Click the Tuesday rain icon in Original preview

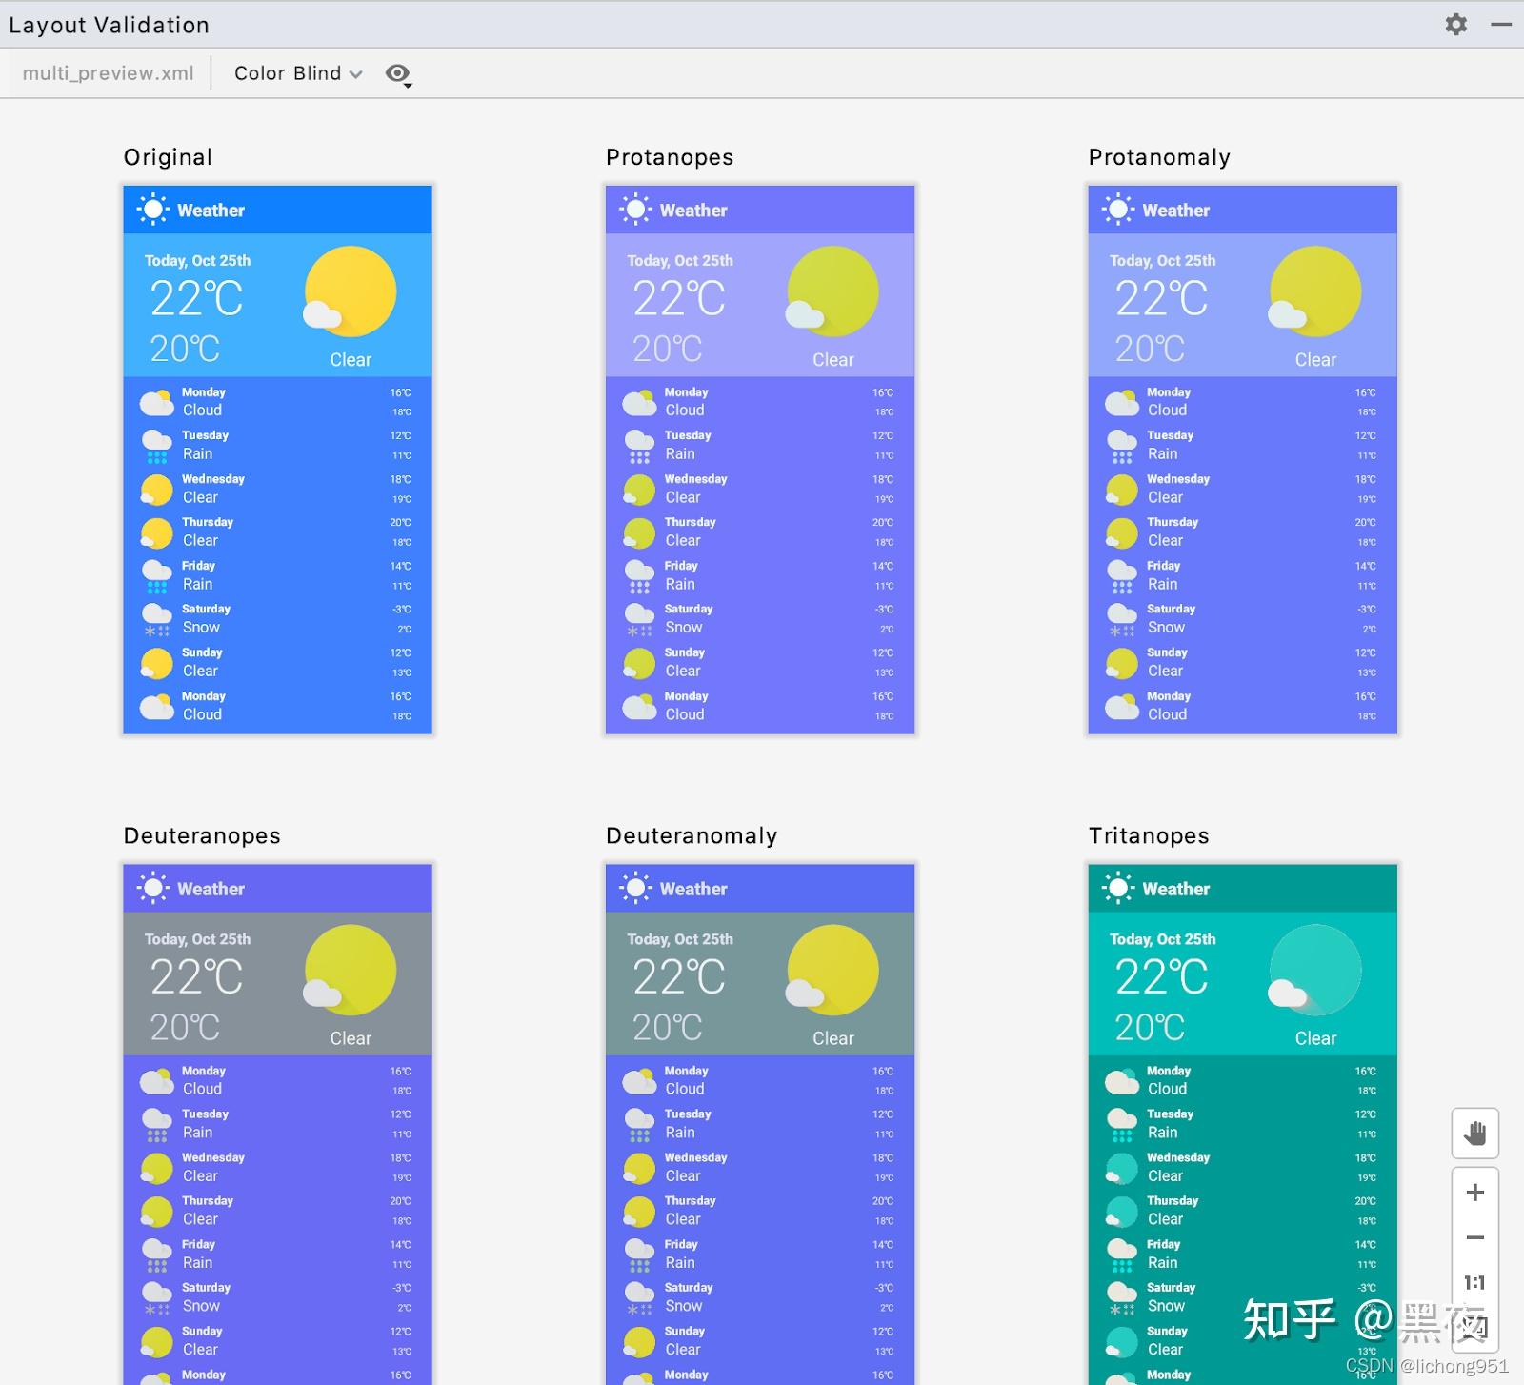156,444
